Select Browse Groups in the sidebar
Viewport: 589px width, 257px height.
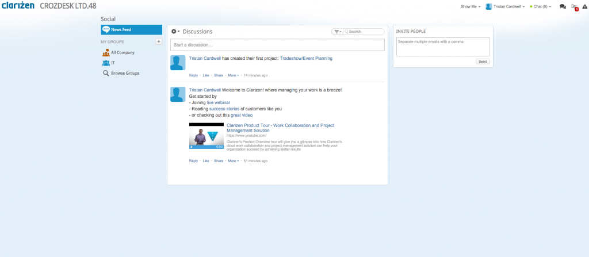tap(125, 73)
